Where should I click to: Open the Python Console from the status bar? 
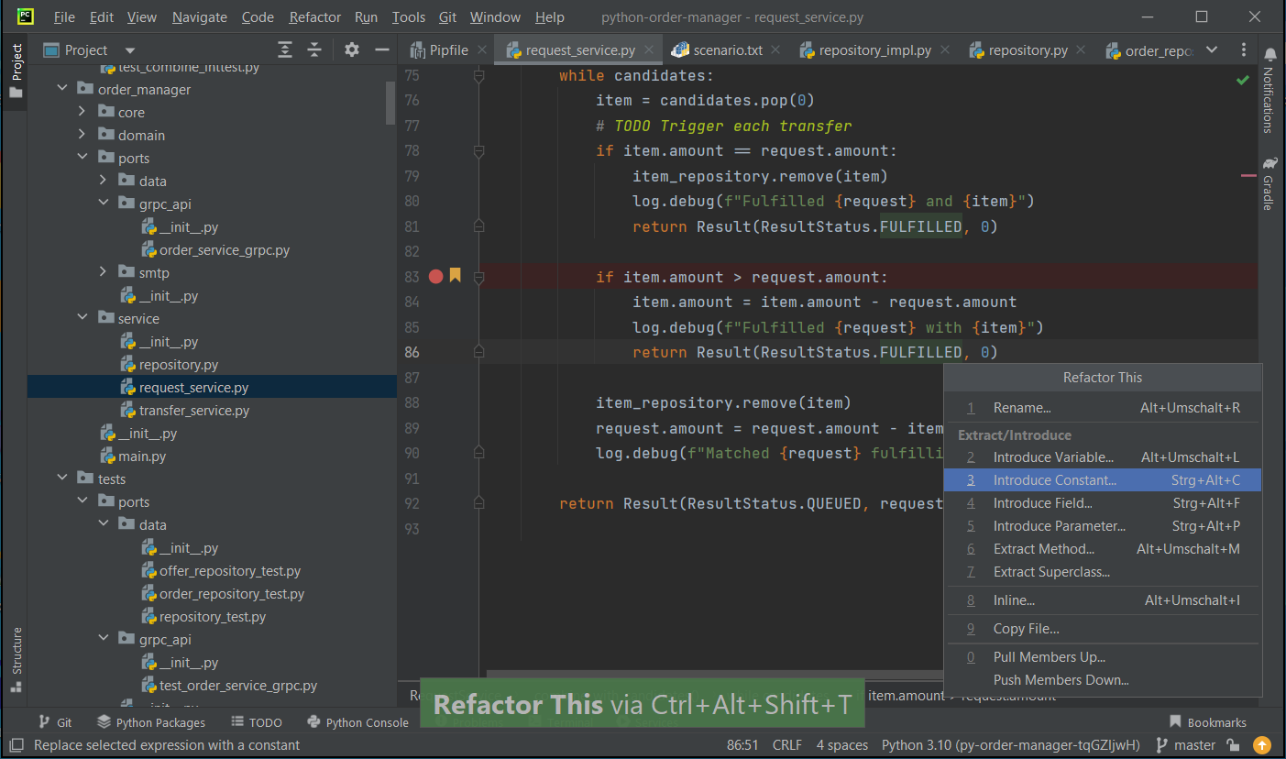click(x=357, y=721)
